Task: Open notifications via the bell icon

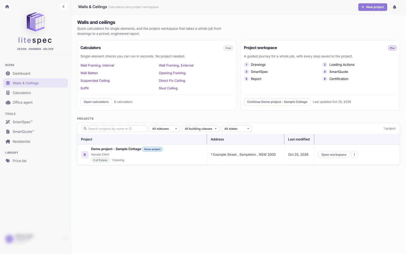Action: coord(394,7)
